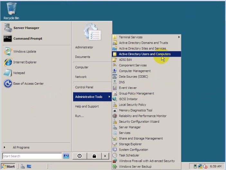Open Reliability and Performance Monitor
226x170 pixels.
click(146, 116)
